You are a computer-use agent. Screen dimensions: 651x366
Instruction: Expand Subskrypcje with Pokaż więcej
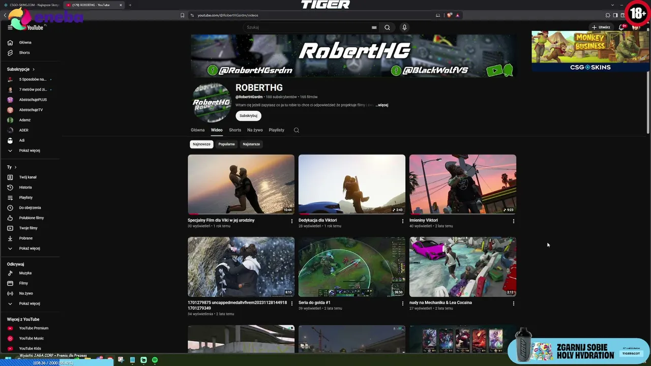[x=30, y=150]
